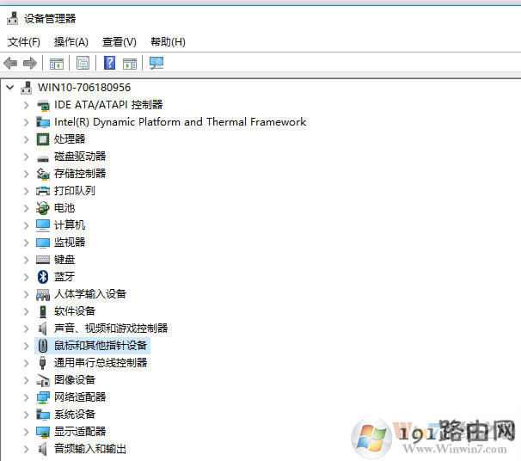Select the 系统设备 tree row
Image resolution: width=521 pixels, height=461 pixels.
(x=75, y=415)
